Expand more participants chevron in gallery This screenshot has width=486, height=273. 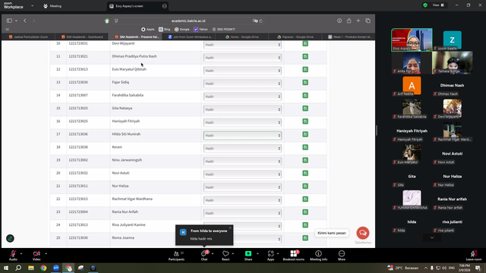click(432, 237)
